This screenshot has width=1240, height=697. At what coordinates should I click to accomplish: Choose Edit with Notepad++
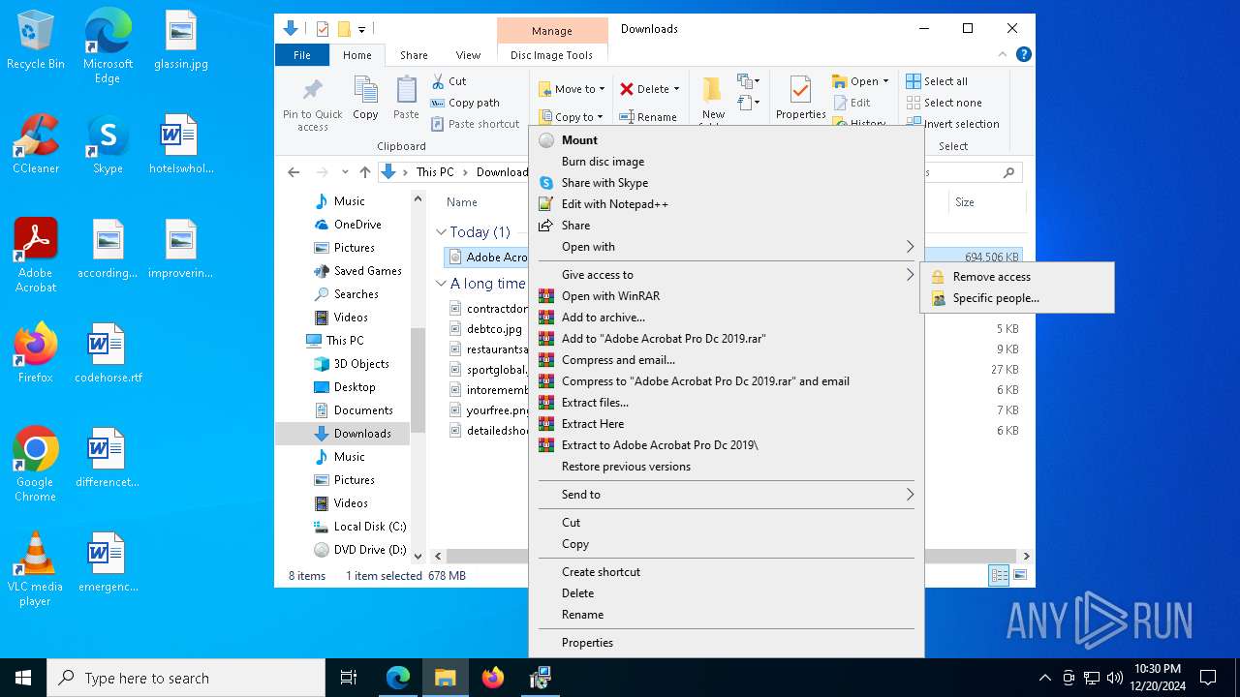point(614,204)
